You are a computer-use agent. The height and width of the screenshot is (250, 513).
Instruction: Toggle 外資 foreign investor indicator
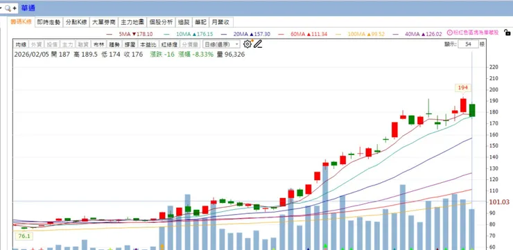(x=35, y=44)
